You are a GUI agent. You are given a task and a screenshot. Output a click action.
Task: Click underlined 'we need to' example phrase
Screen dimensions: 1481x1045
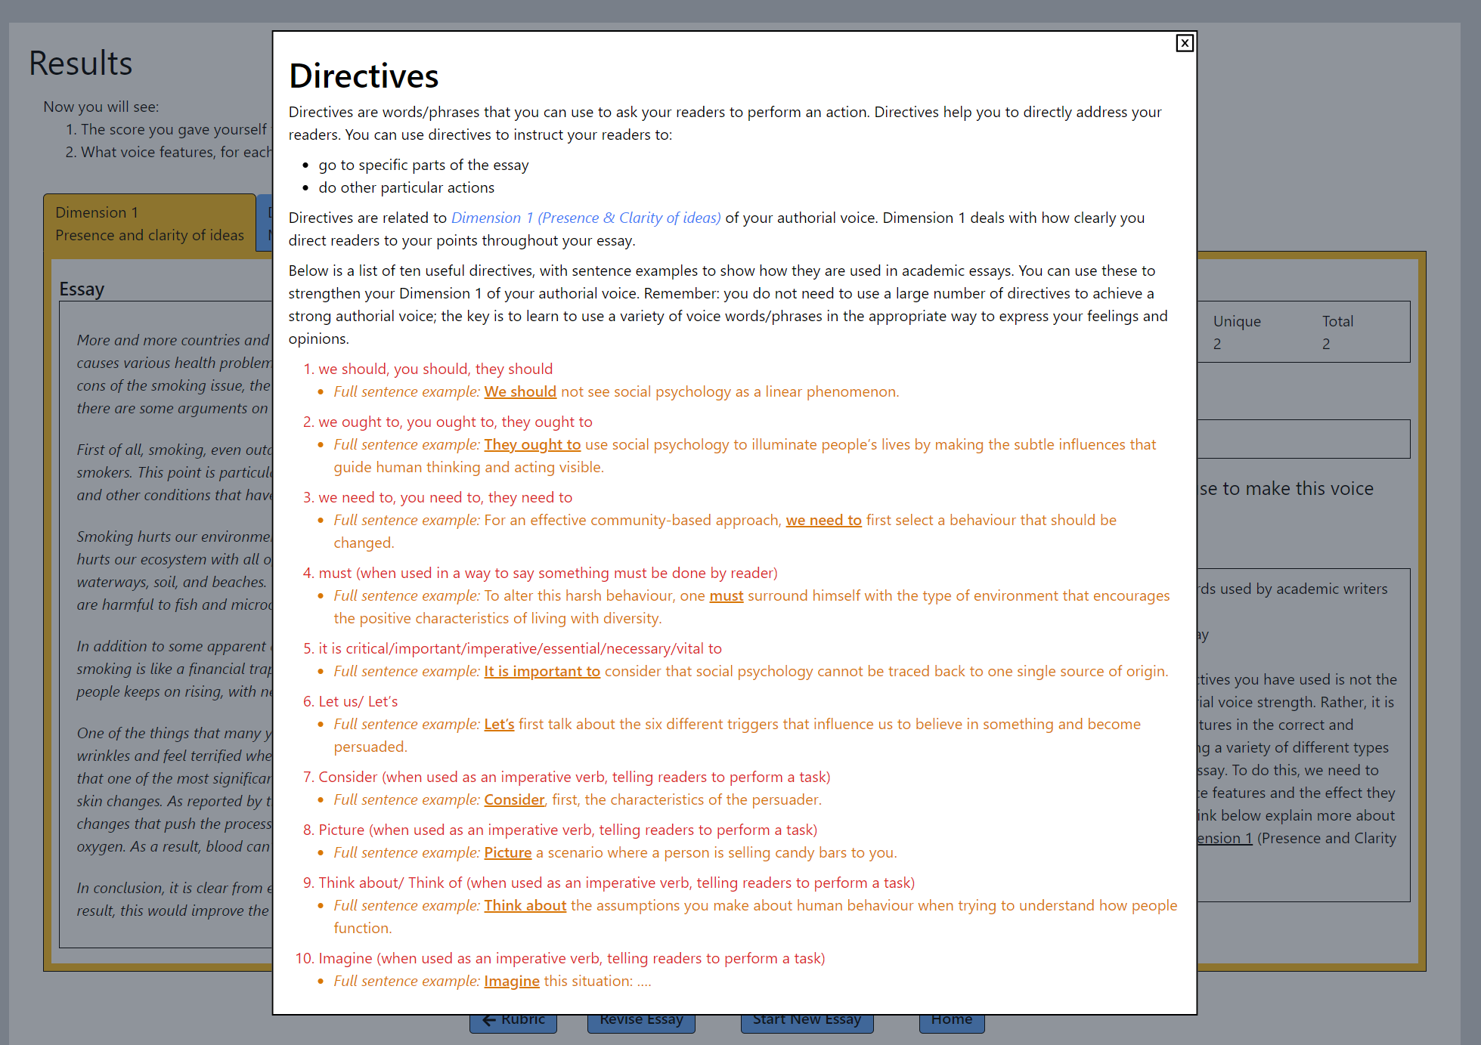tap(823, 520)
